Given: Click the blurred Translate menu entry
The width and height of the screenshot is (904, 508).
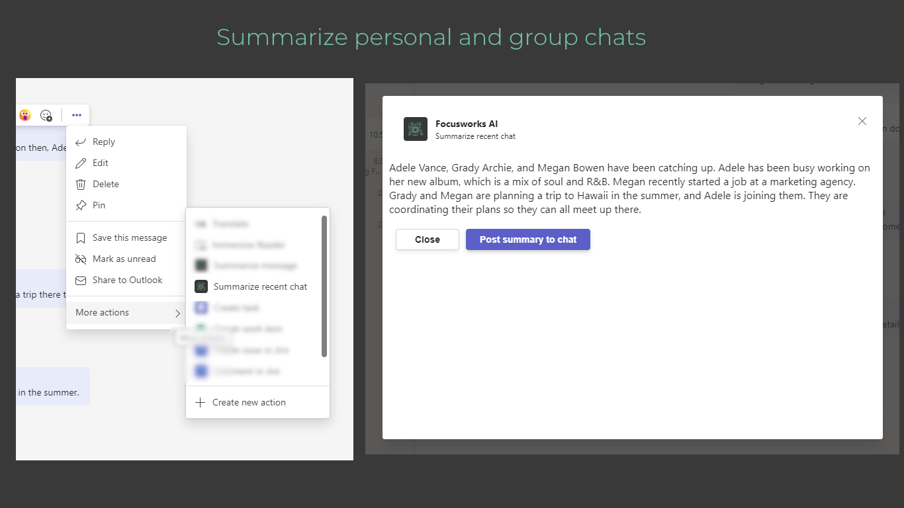Looking at the screenshot, I should click(x=230, y=224).
